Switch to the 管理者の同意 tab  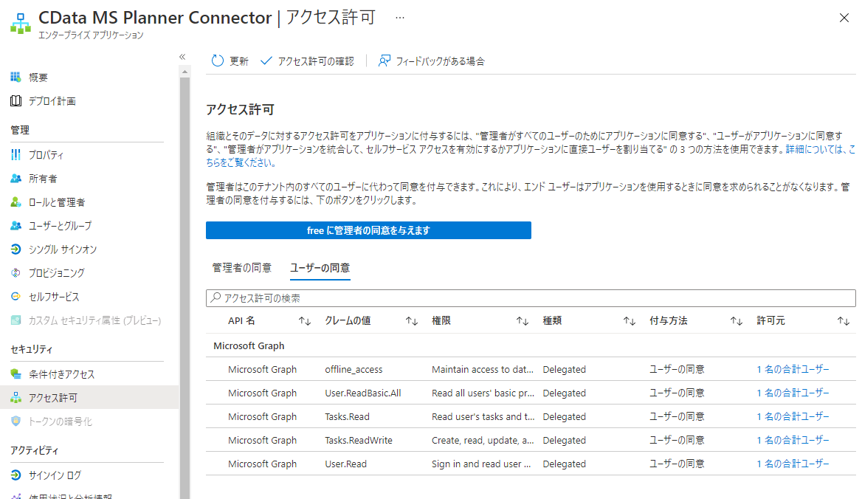pos(242,268)
